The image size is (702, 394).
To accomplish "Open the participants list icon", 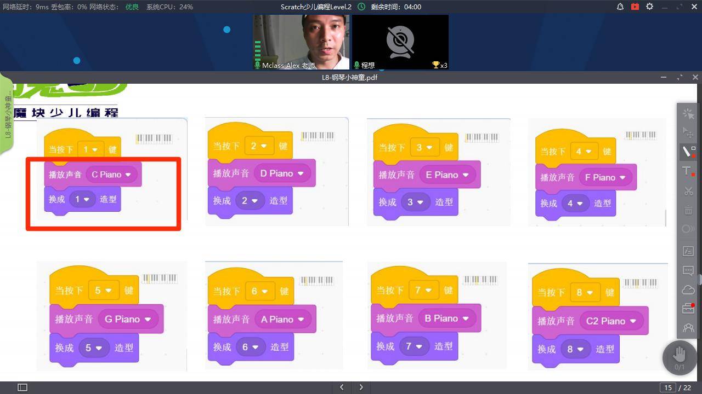I will [688, 328].
